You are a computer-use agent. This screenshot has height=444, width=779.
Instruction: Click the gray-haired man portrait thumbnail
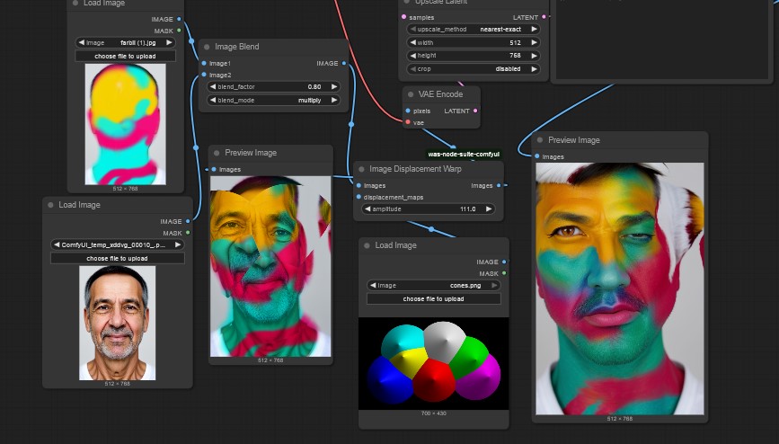[x=117, y=324]
